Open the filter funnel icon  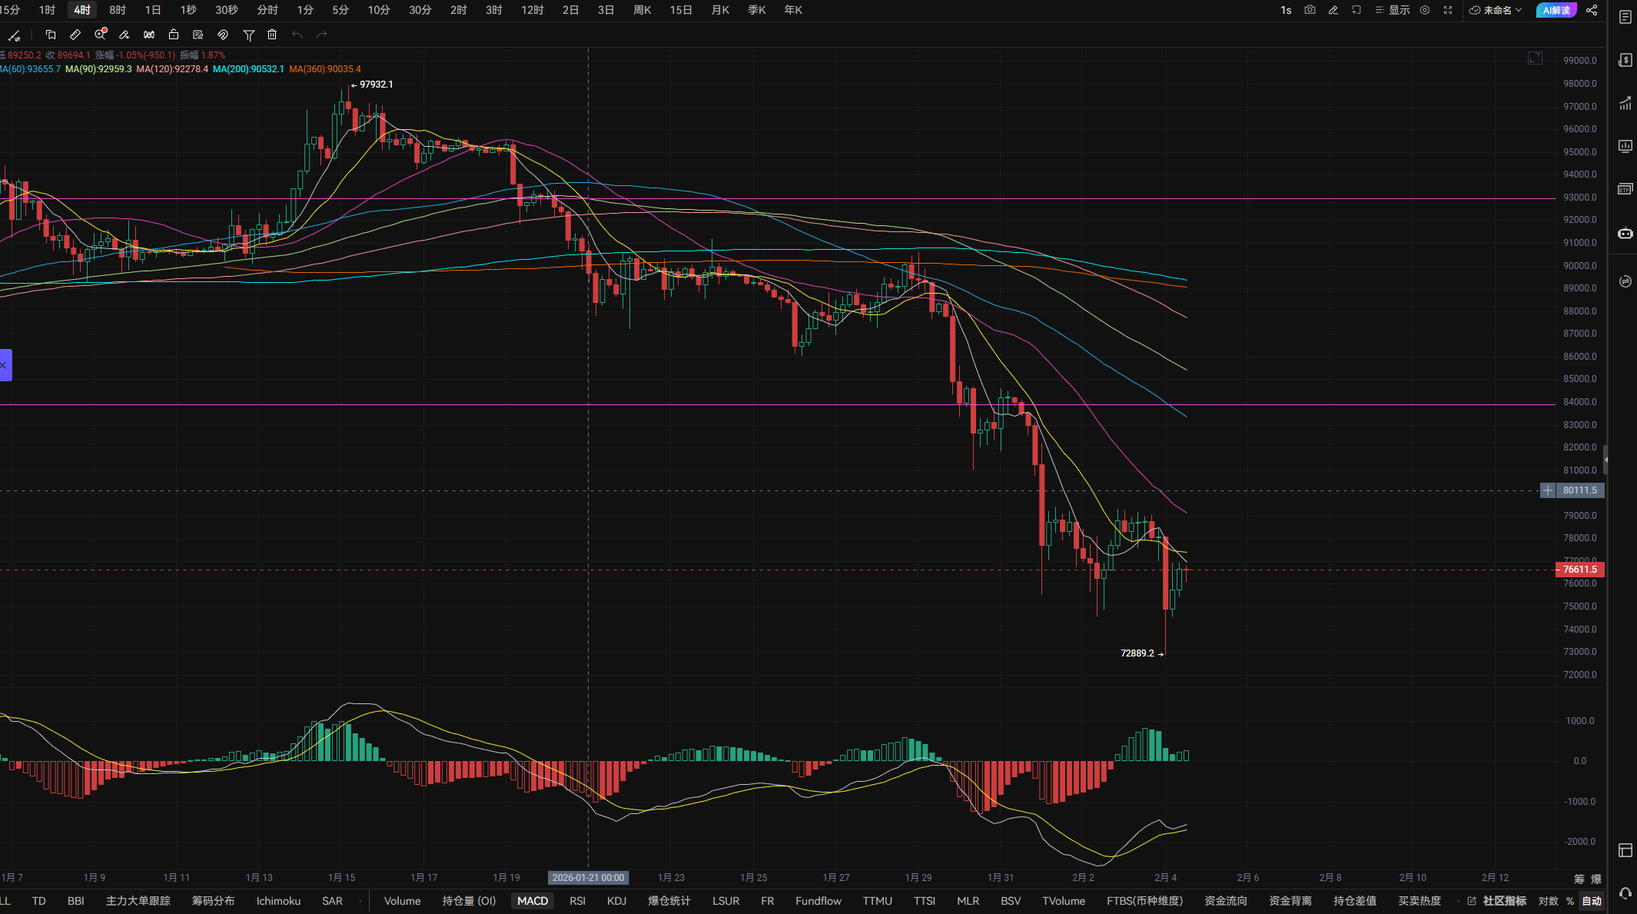click(248, 35)
